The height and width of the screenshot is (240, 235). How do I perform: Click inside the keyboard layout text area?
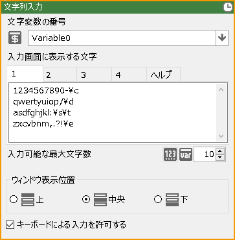point(112,112)
